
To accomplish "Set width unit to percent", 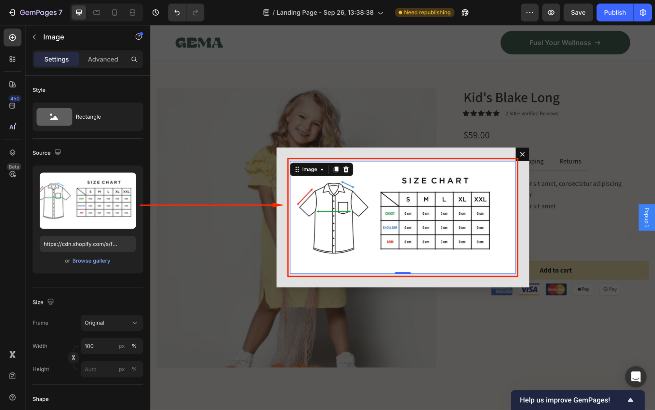I will (x=134, y=346).
